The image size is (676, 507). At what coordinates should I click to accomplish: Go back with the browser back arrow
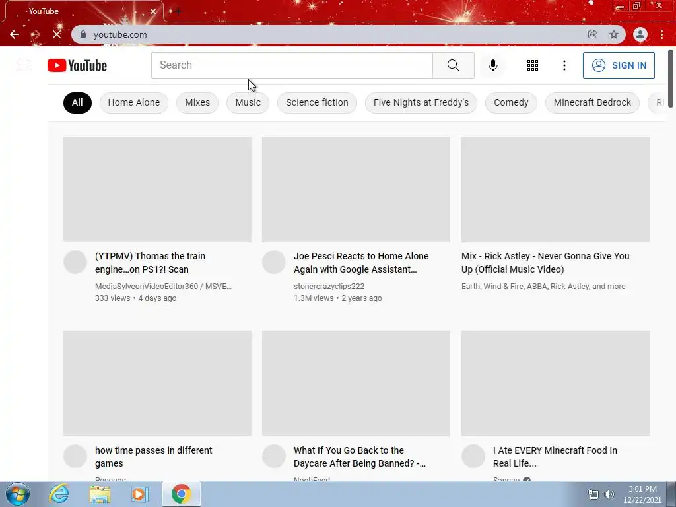15,34
